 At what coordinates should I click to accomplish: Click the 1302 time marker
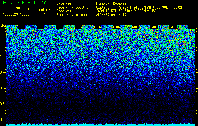(41, 27)
